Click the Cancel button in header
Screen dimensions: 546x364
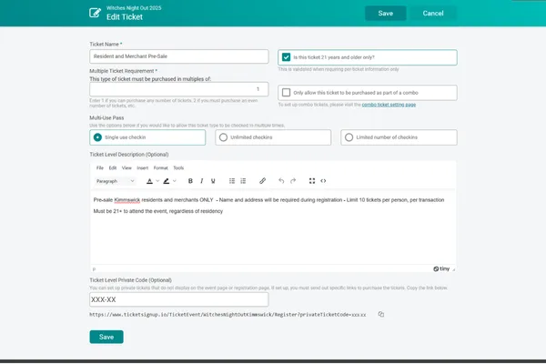pyautogui.click(x=433, y=14)
